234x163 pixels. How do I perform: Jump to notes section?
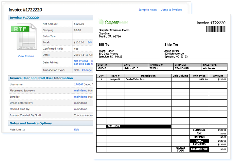pyautogui.click(x=148, y=10)
